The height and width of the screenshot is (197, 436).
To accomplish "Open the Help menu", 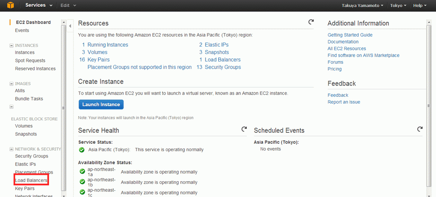I will 419,6.
